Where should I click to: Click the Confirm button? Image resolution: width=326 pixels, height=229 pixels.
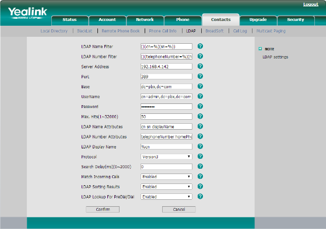103,210
